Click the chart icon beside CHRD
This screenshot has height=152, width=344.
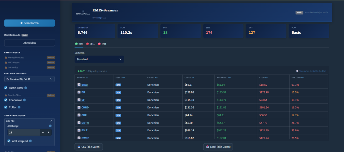79,107
